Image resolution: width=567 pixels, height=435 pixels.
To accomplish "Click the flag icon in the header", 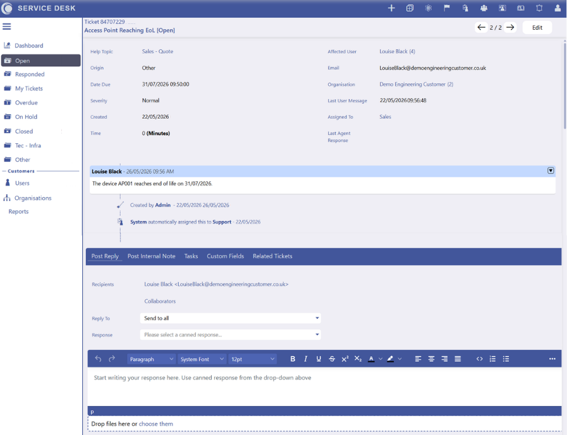I will [447, 8].
